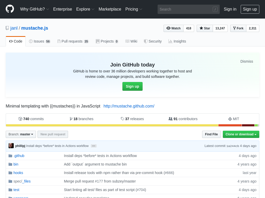Click the yellow JavaScript language bar segment
The image size is (265, 198).
(x=112, y=125)
